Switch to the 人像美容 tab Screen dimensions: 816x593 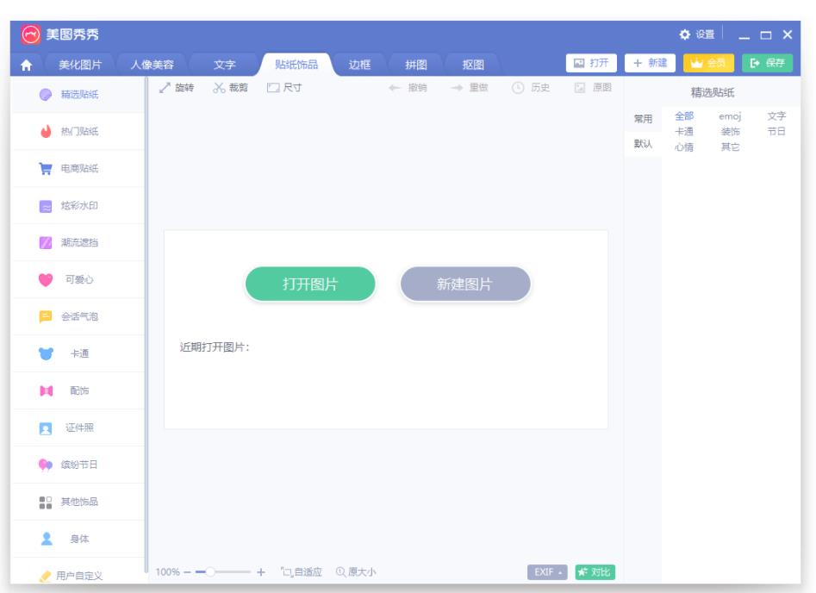click(x=153, y=64)
